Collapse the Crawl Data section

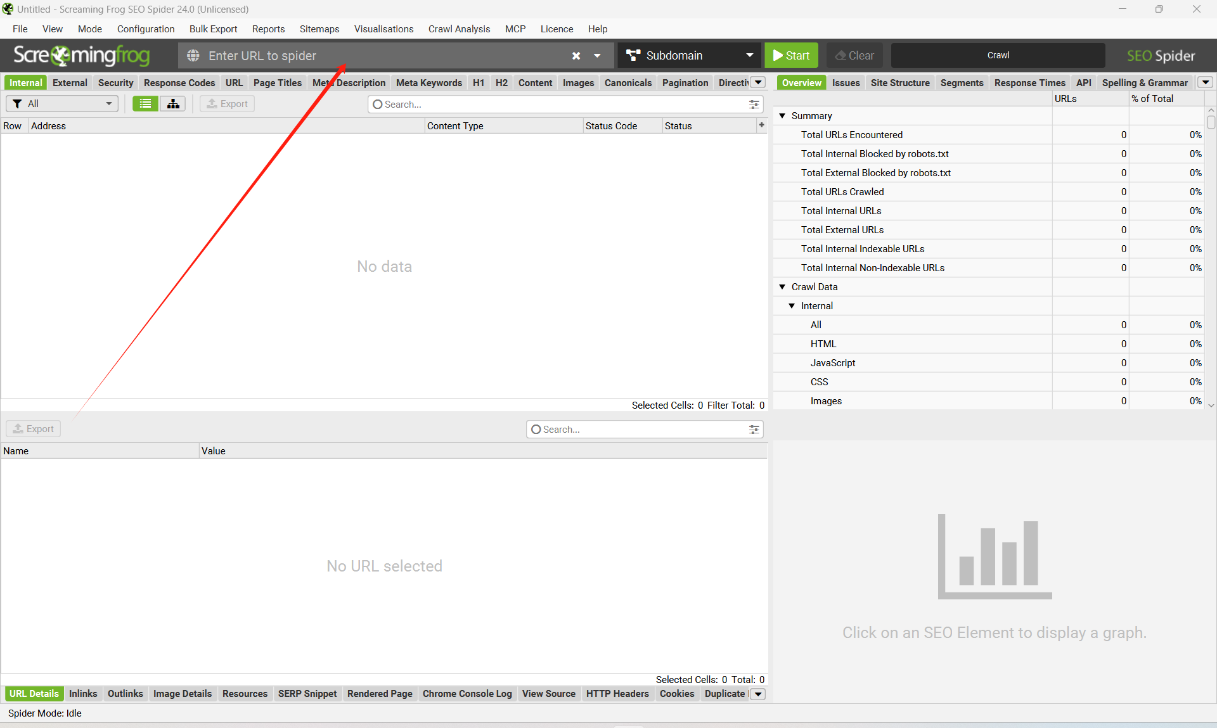pos(782,287)
